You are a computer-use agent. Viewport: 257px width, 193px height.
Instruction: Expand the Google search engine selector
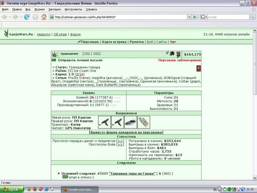click(204, 17)
